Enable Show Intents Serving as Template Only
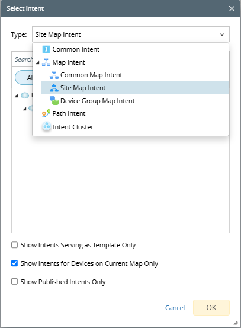 [x=14, y=245]
